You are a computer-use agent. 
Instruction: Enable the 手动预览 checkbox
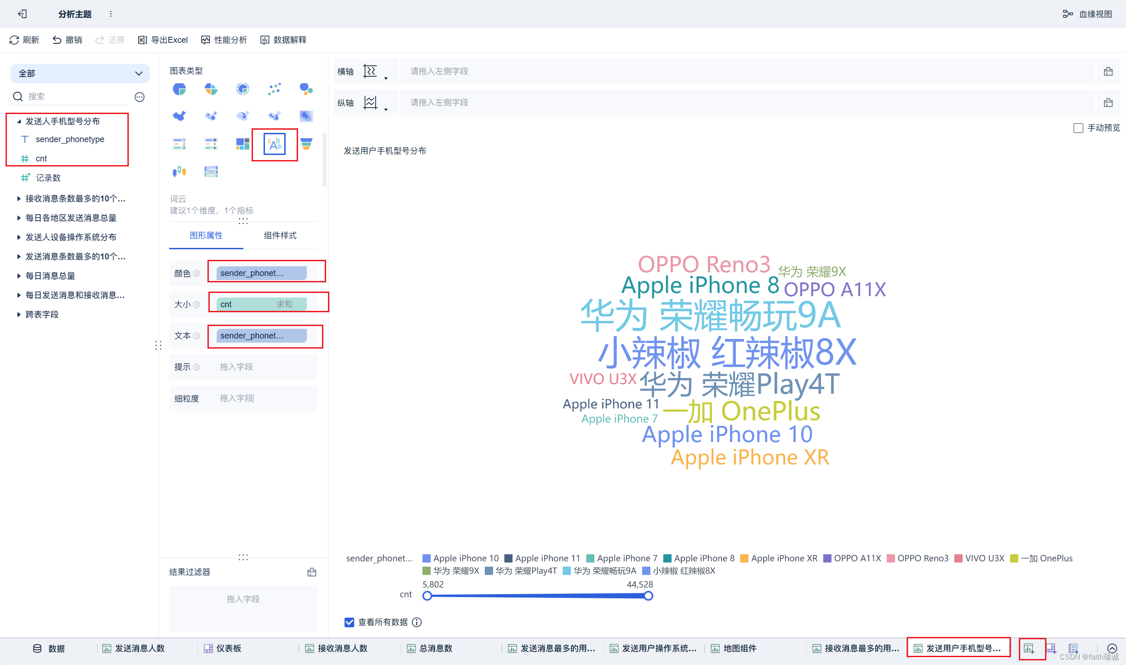[x=1078, y=128]
